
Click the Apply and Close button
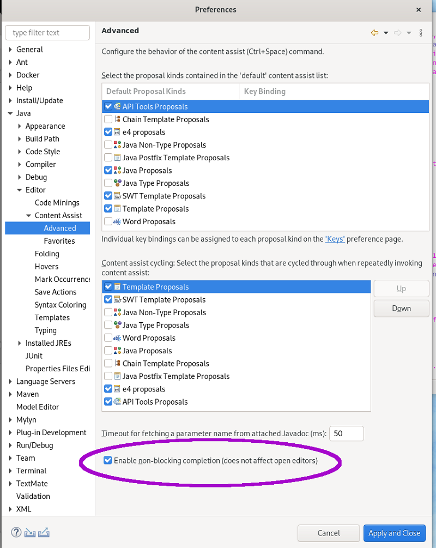click(395, 533)
